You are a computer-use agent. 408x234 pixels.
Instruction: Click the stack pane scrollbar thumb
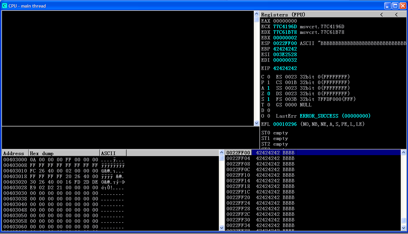[403, 221]
